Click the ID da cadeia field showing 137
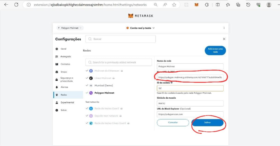Screen dimensions: 280x146 tap(190, 88)
